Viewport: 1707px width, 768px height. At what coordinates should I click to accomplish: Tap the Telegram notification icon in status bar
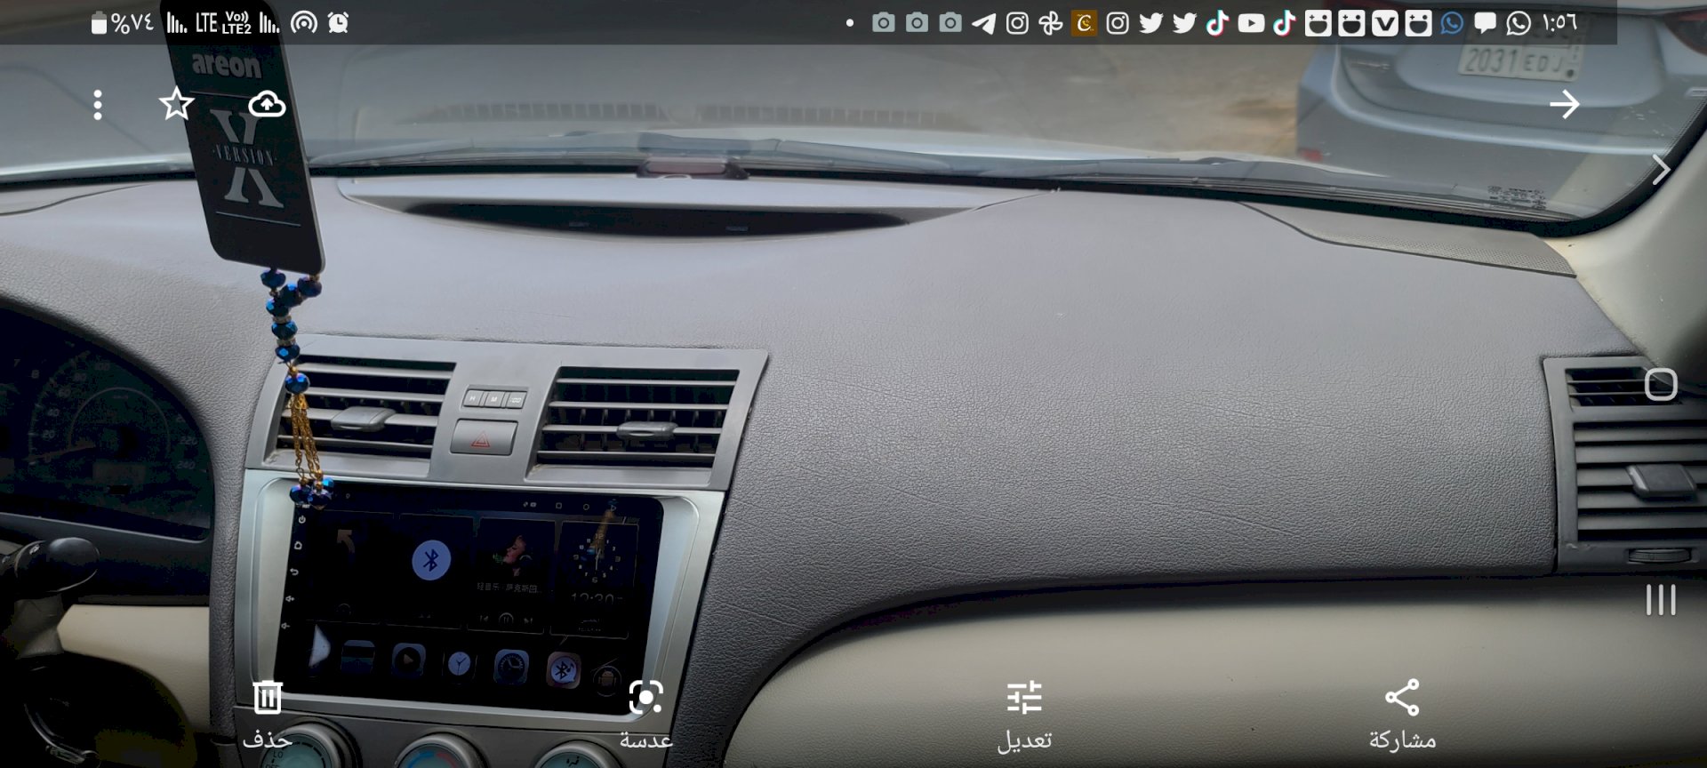[x=983, y=23]
